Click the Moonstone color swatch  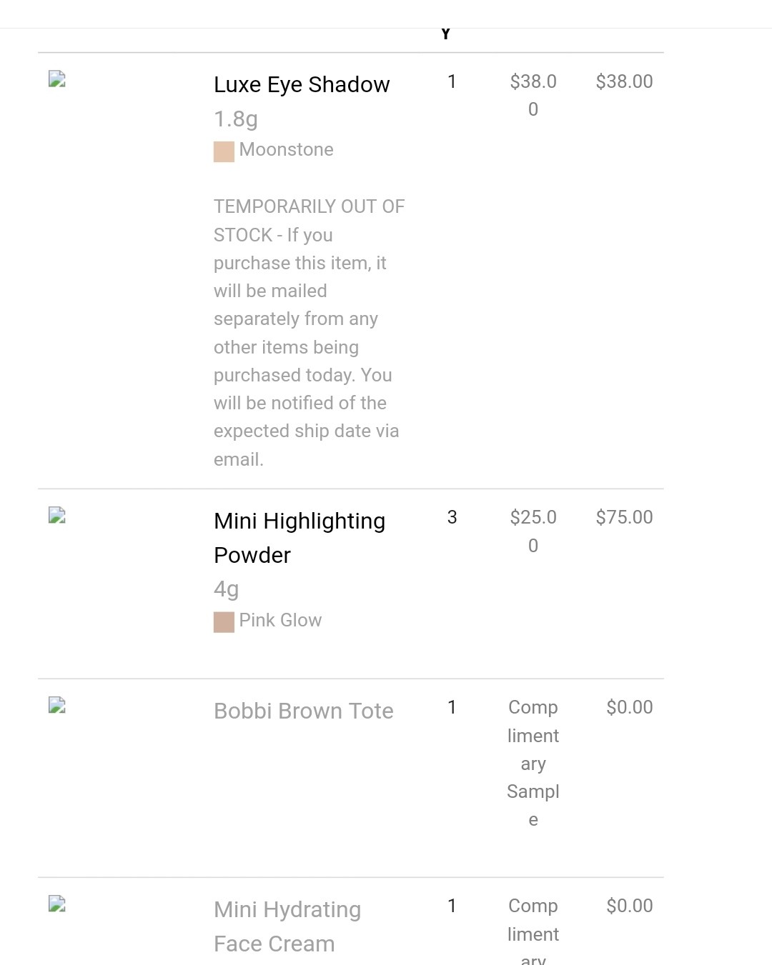pos(224,152)
